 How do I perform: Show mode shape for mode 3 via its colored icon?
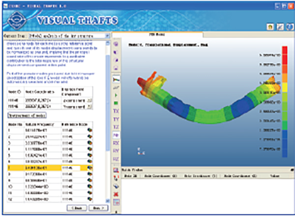pos(90,143)
